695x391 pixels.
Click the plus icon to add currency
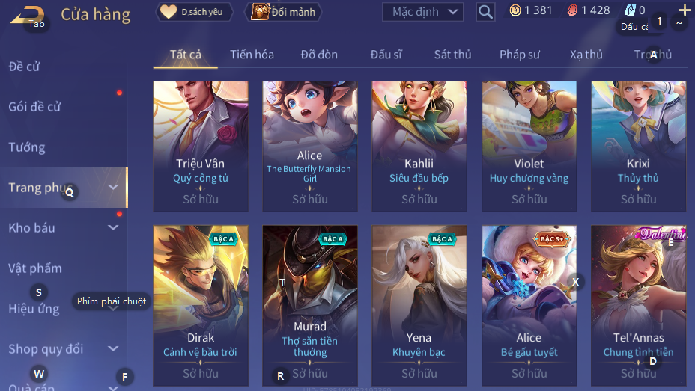tap(685, 10)
